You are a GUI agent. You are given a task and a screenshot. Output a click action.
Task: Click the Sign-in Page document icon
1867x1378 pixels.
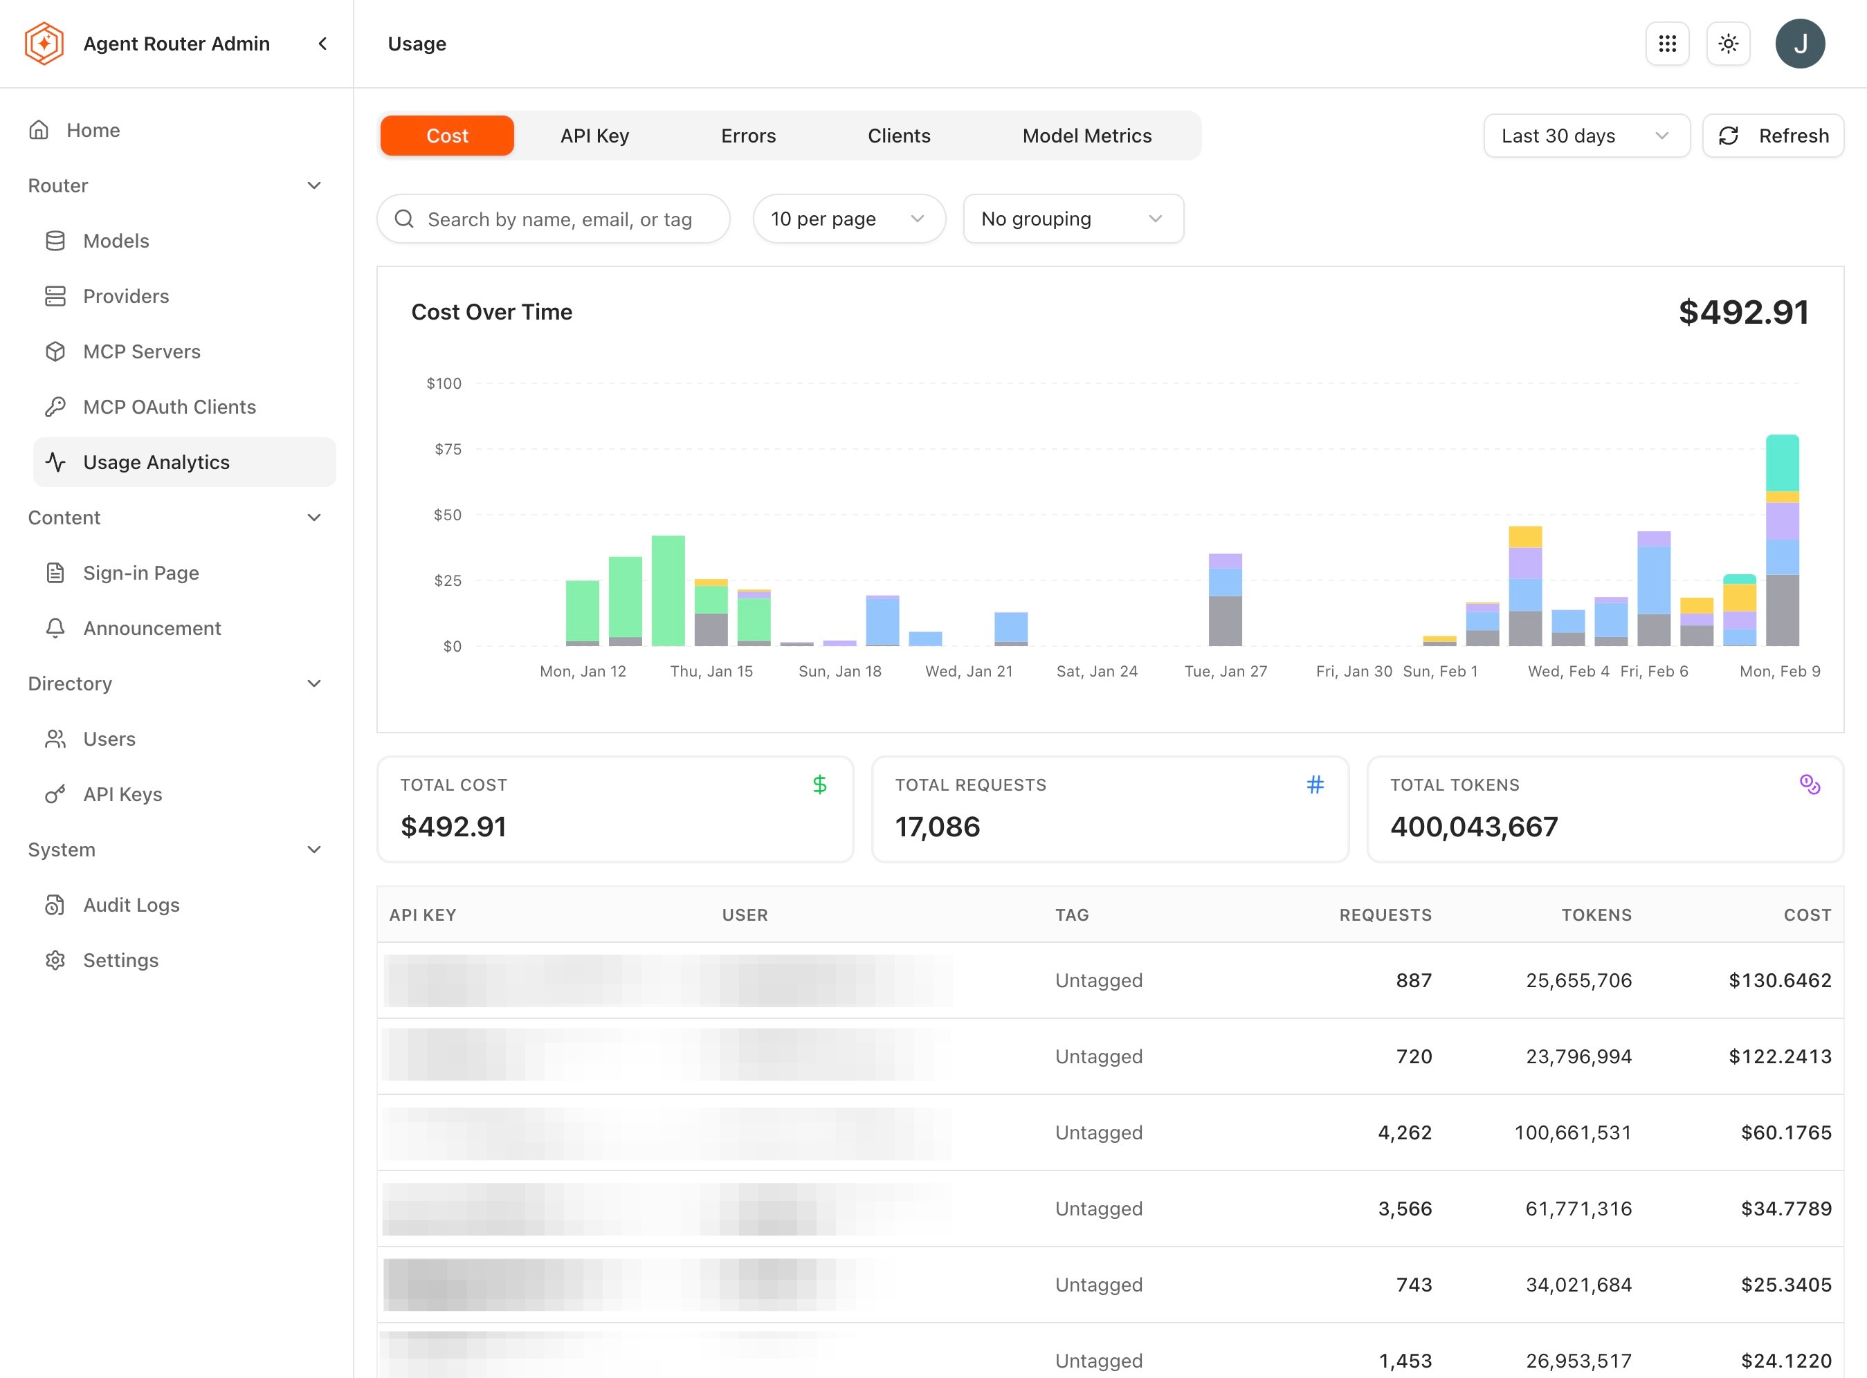[x=55, y=573]
